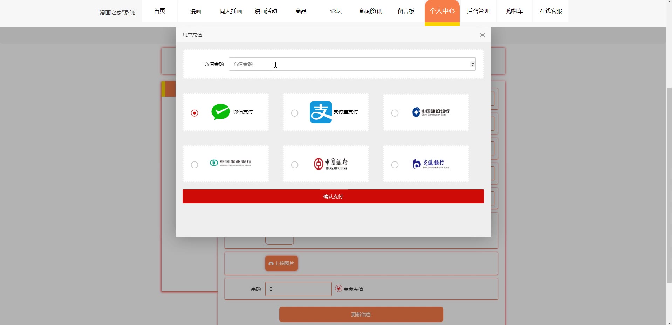Screen dimensions: 672x325
Task: Click the China Construction Bank logo
Action: point(431,112)
